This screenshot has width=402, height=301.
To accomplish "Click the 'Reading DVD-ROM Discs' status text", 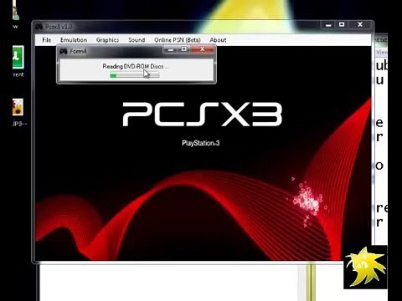I will point(136,66).
